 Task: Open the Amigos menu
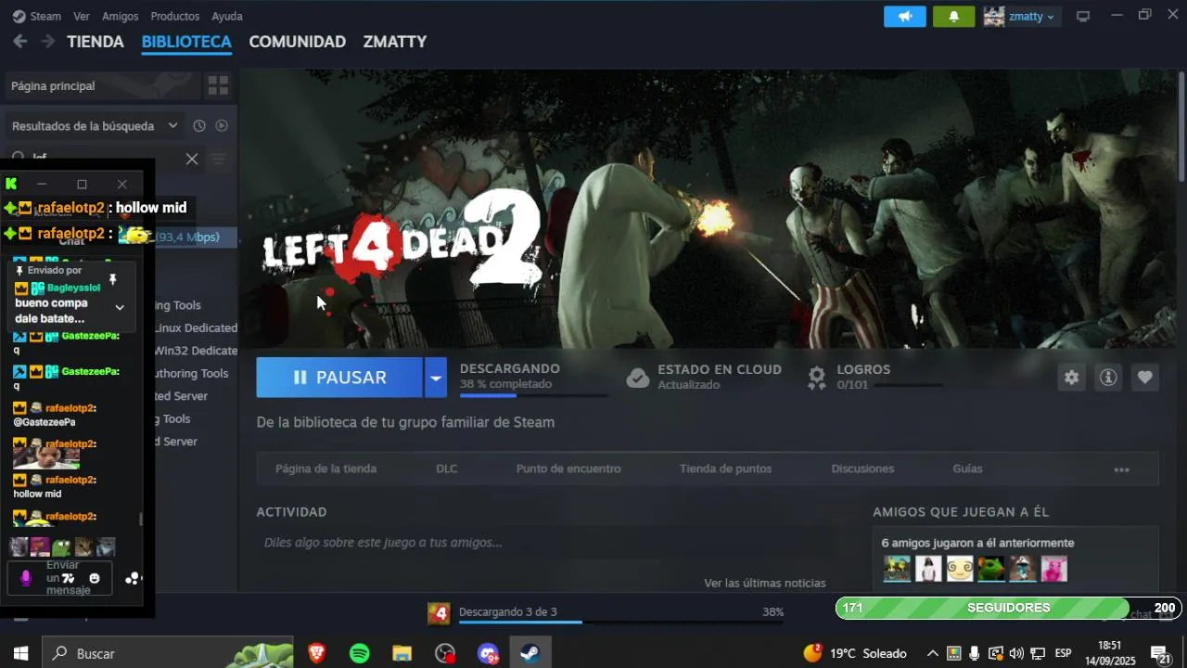(x=121, y=16)
